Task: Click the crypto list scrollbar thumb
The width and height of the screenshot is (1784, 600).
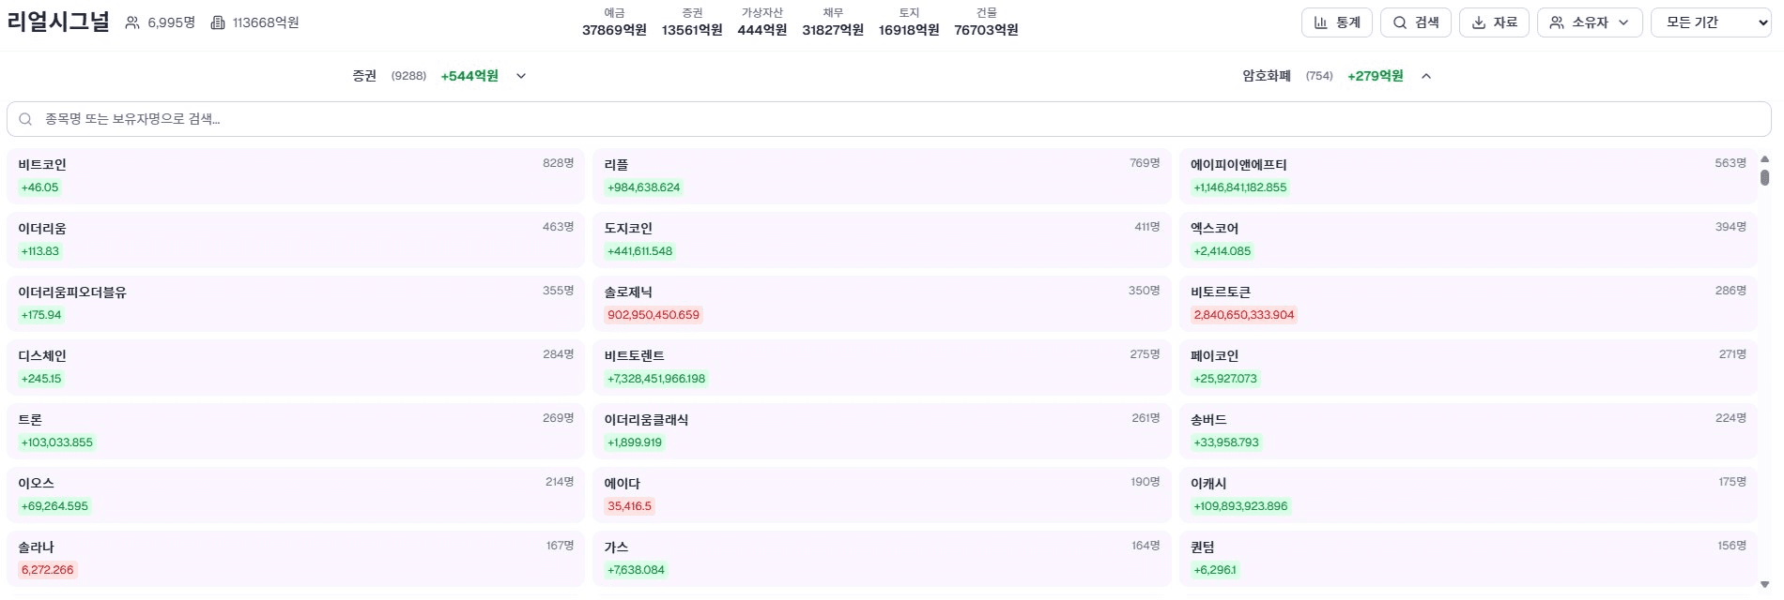Action: [1764, 177]
